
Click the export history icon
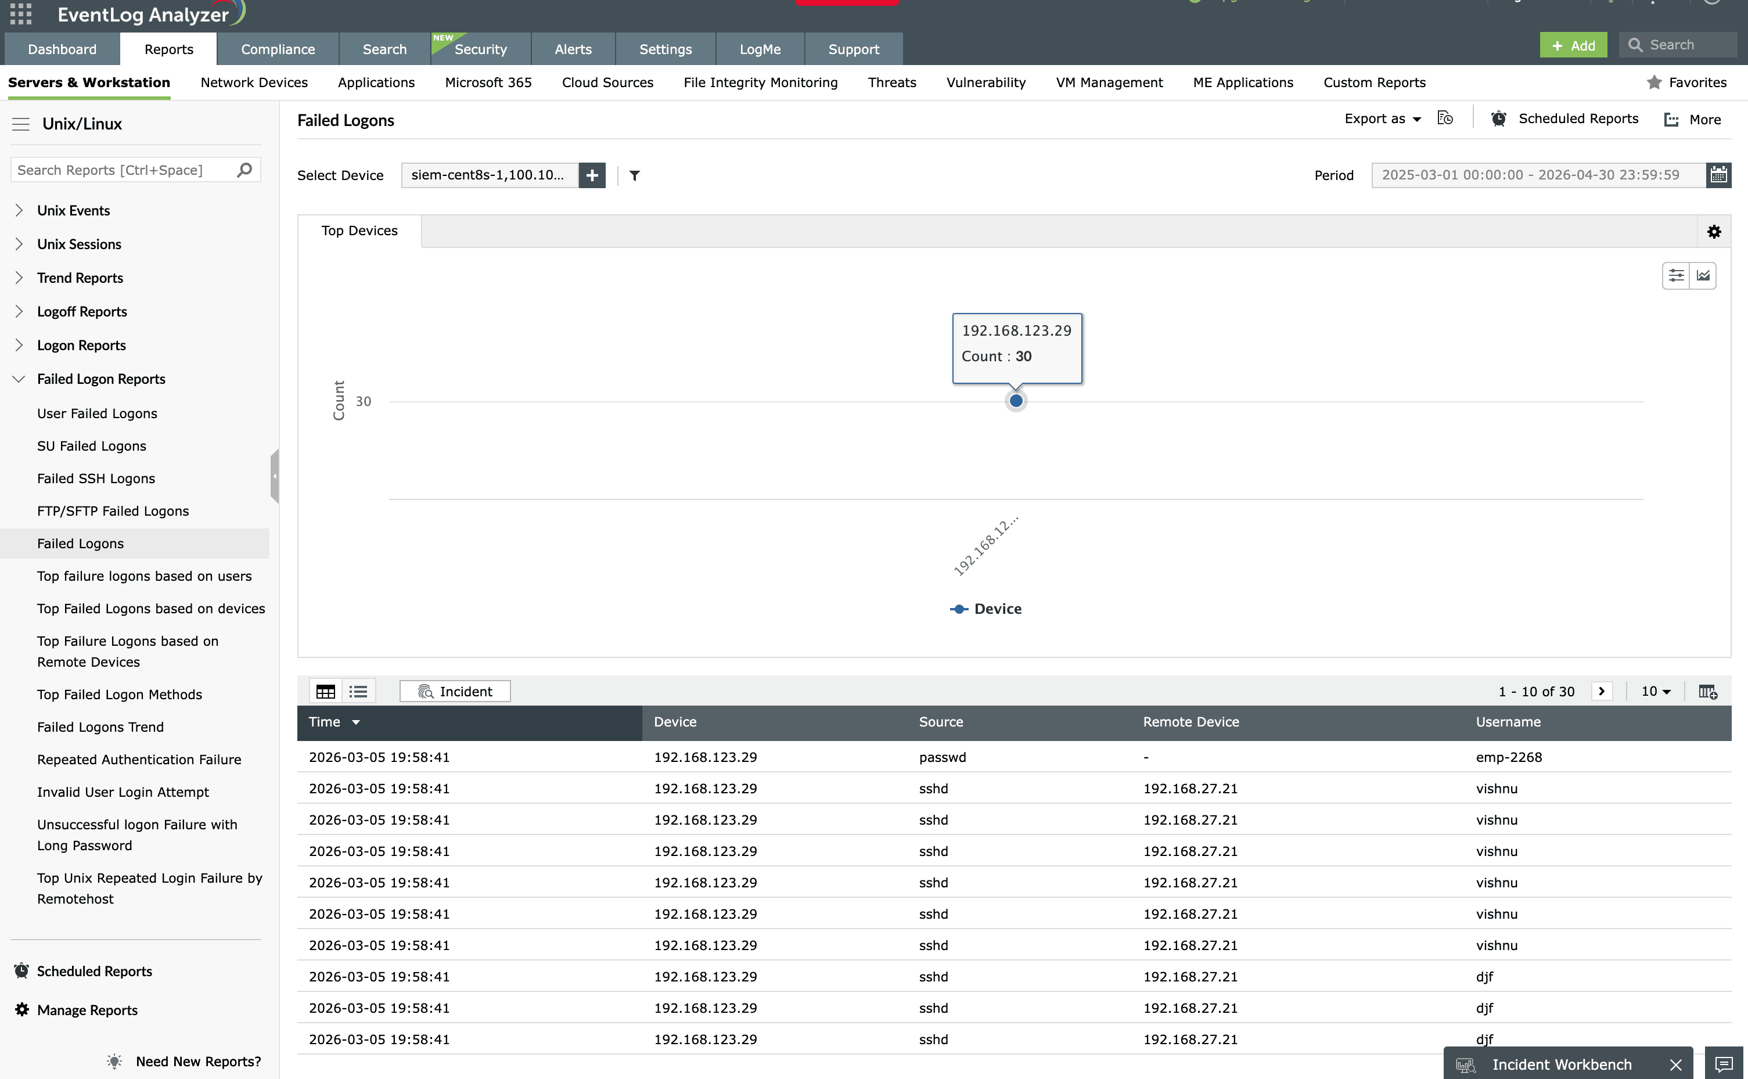[1445, 118]
